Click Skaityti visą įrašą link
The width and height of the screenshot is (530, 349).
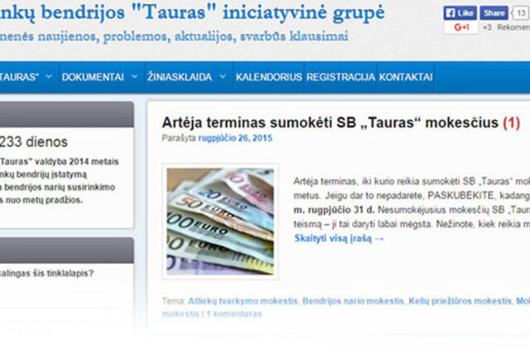(339, 238)
